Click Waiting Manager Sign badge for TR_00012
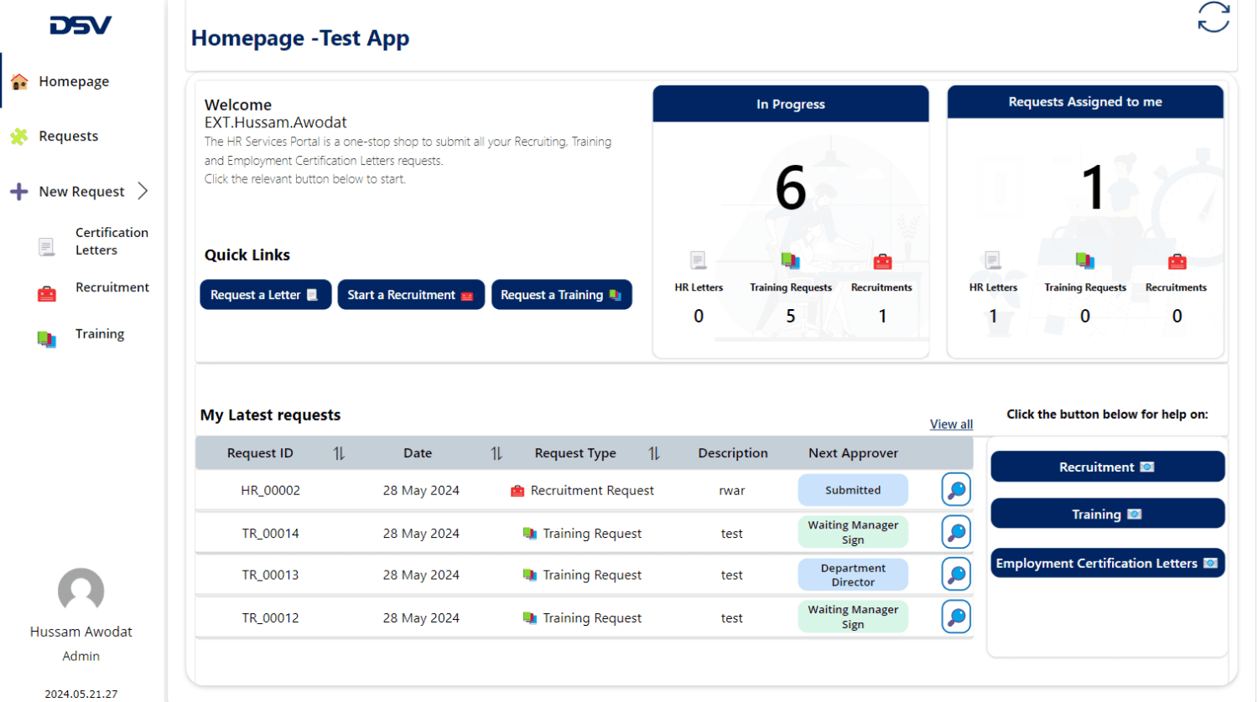The image size is (1258, 702). click(853, 617)
